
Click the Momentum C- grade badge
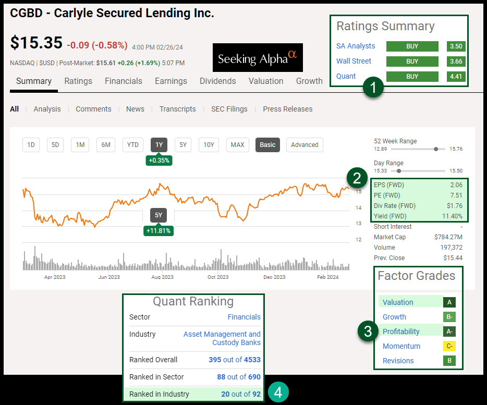(x=449, y=346)
